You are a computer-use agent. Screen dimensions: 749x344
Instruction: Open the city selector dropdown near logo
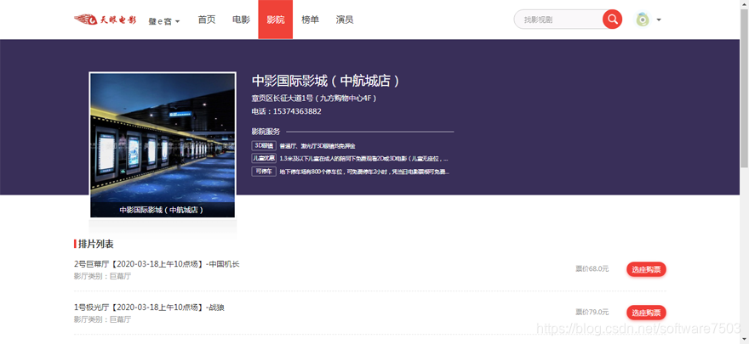[163, 21]
